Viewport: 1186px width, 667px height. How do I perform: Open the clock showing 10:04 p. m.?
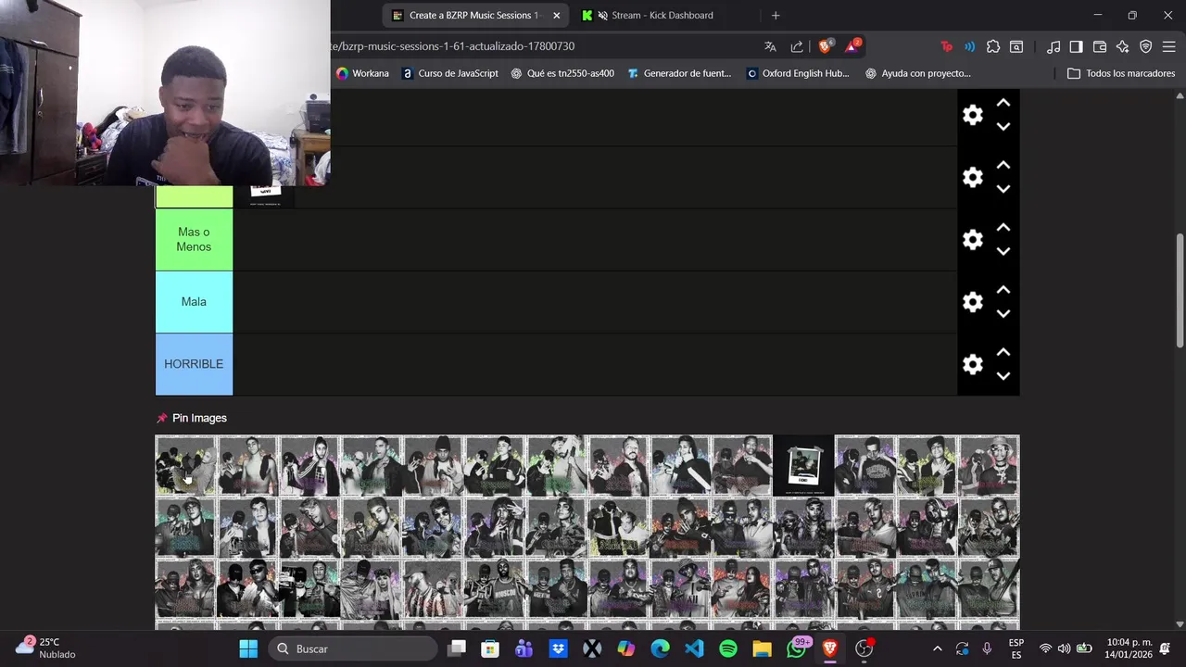point(1129,648)
